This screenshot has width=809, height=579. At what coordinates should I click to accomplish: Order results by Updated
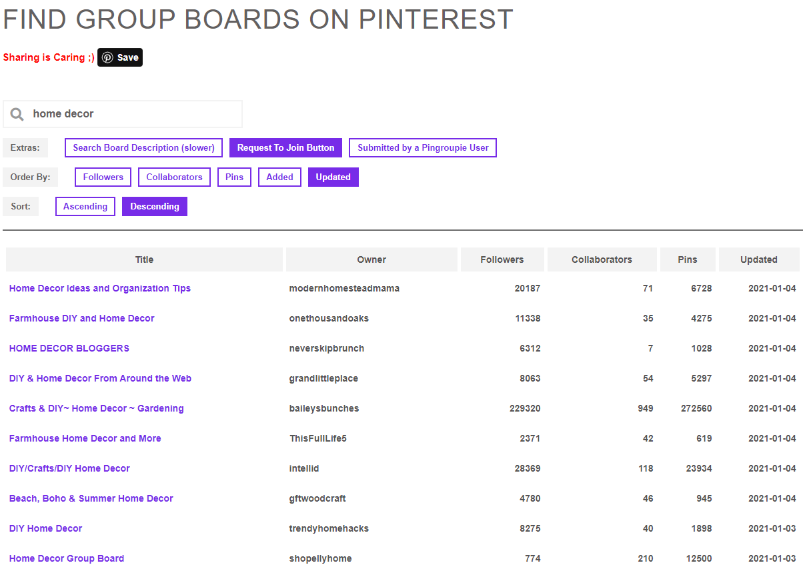click(x=333, y=177)
